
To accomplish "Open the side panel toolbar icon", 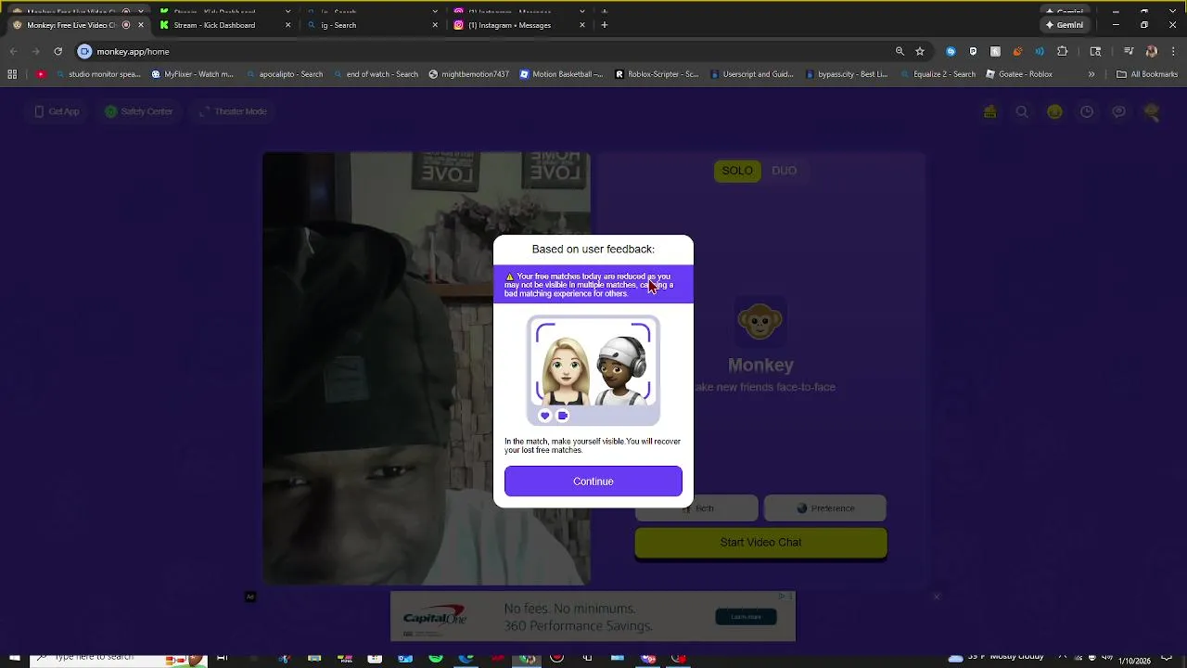I will tap(1095, 52).
